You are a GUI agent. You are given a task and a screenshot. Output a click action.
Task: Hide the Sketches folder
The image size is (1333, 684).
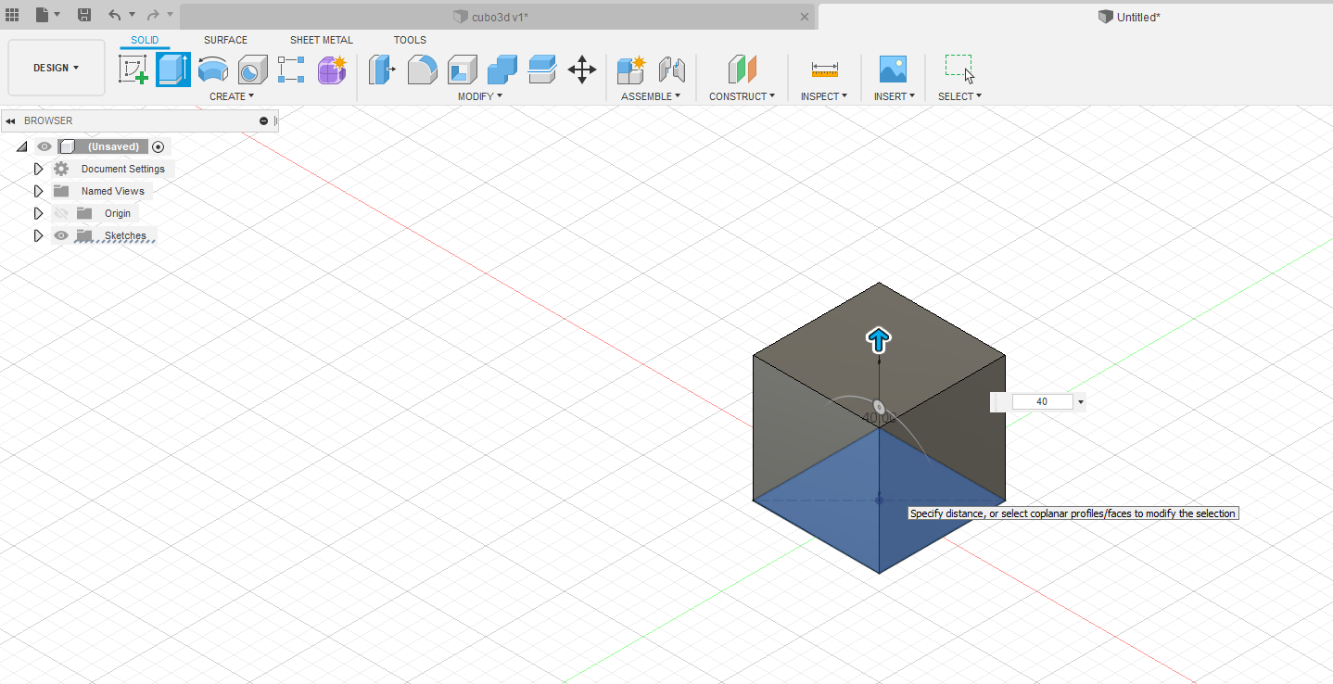click(61, 235)
